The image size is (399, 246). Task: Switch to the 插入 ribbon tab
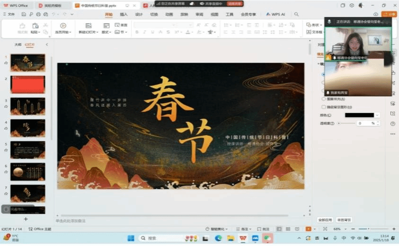pos(124,15)
